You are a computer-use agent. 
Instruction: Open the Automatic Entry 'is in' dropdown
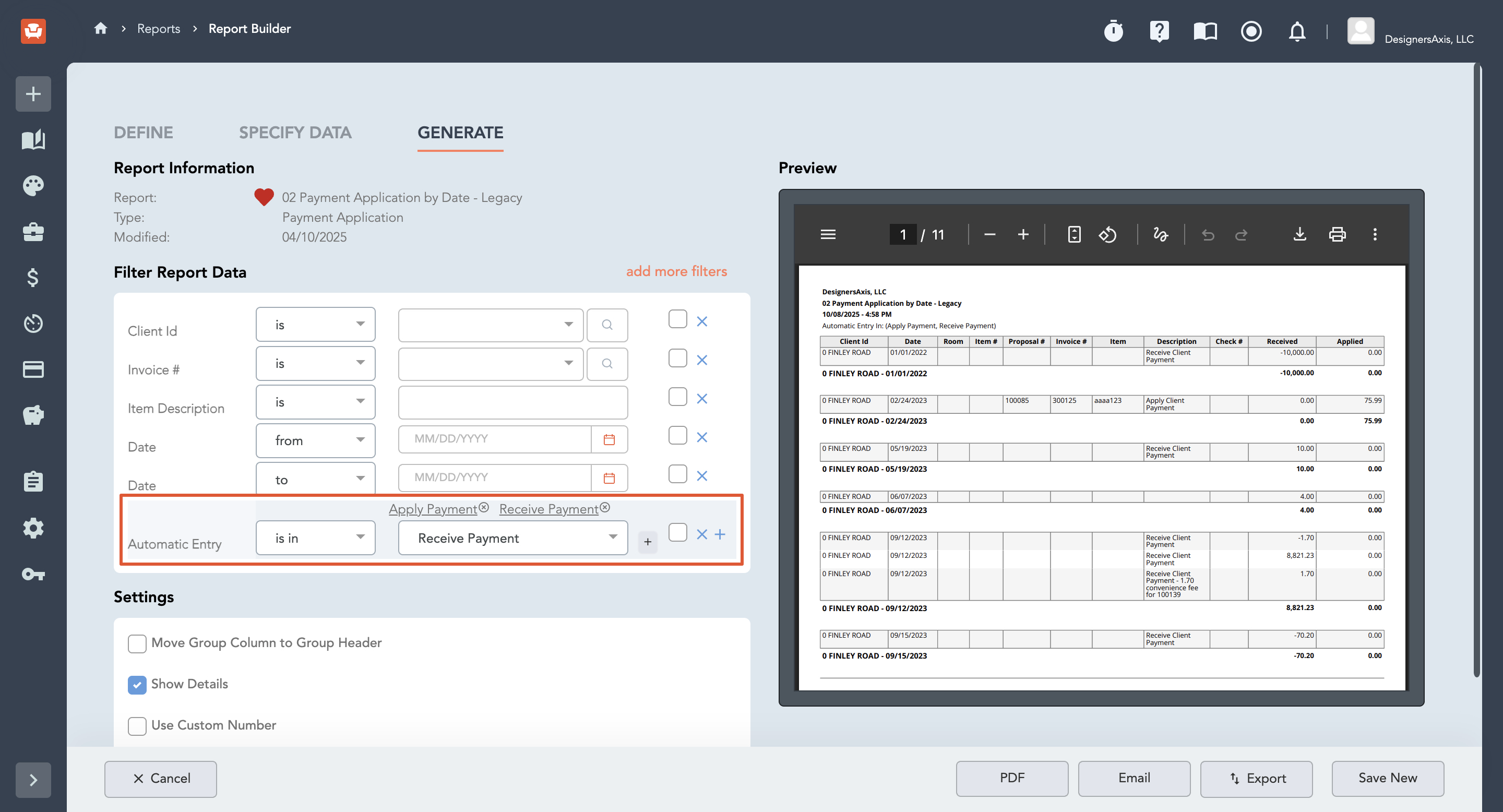point(315,538)
